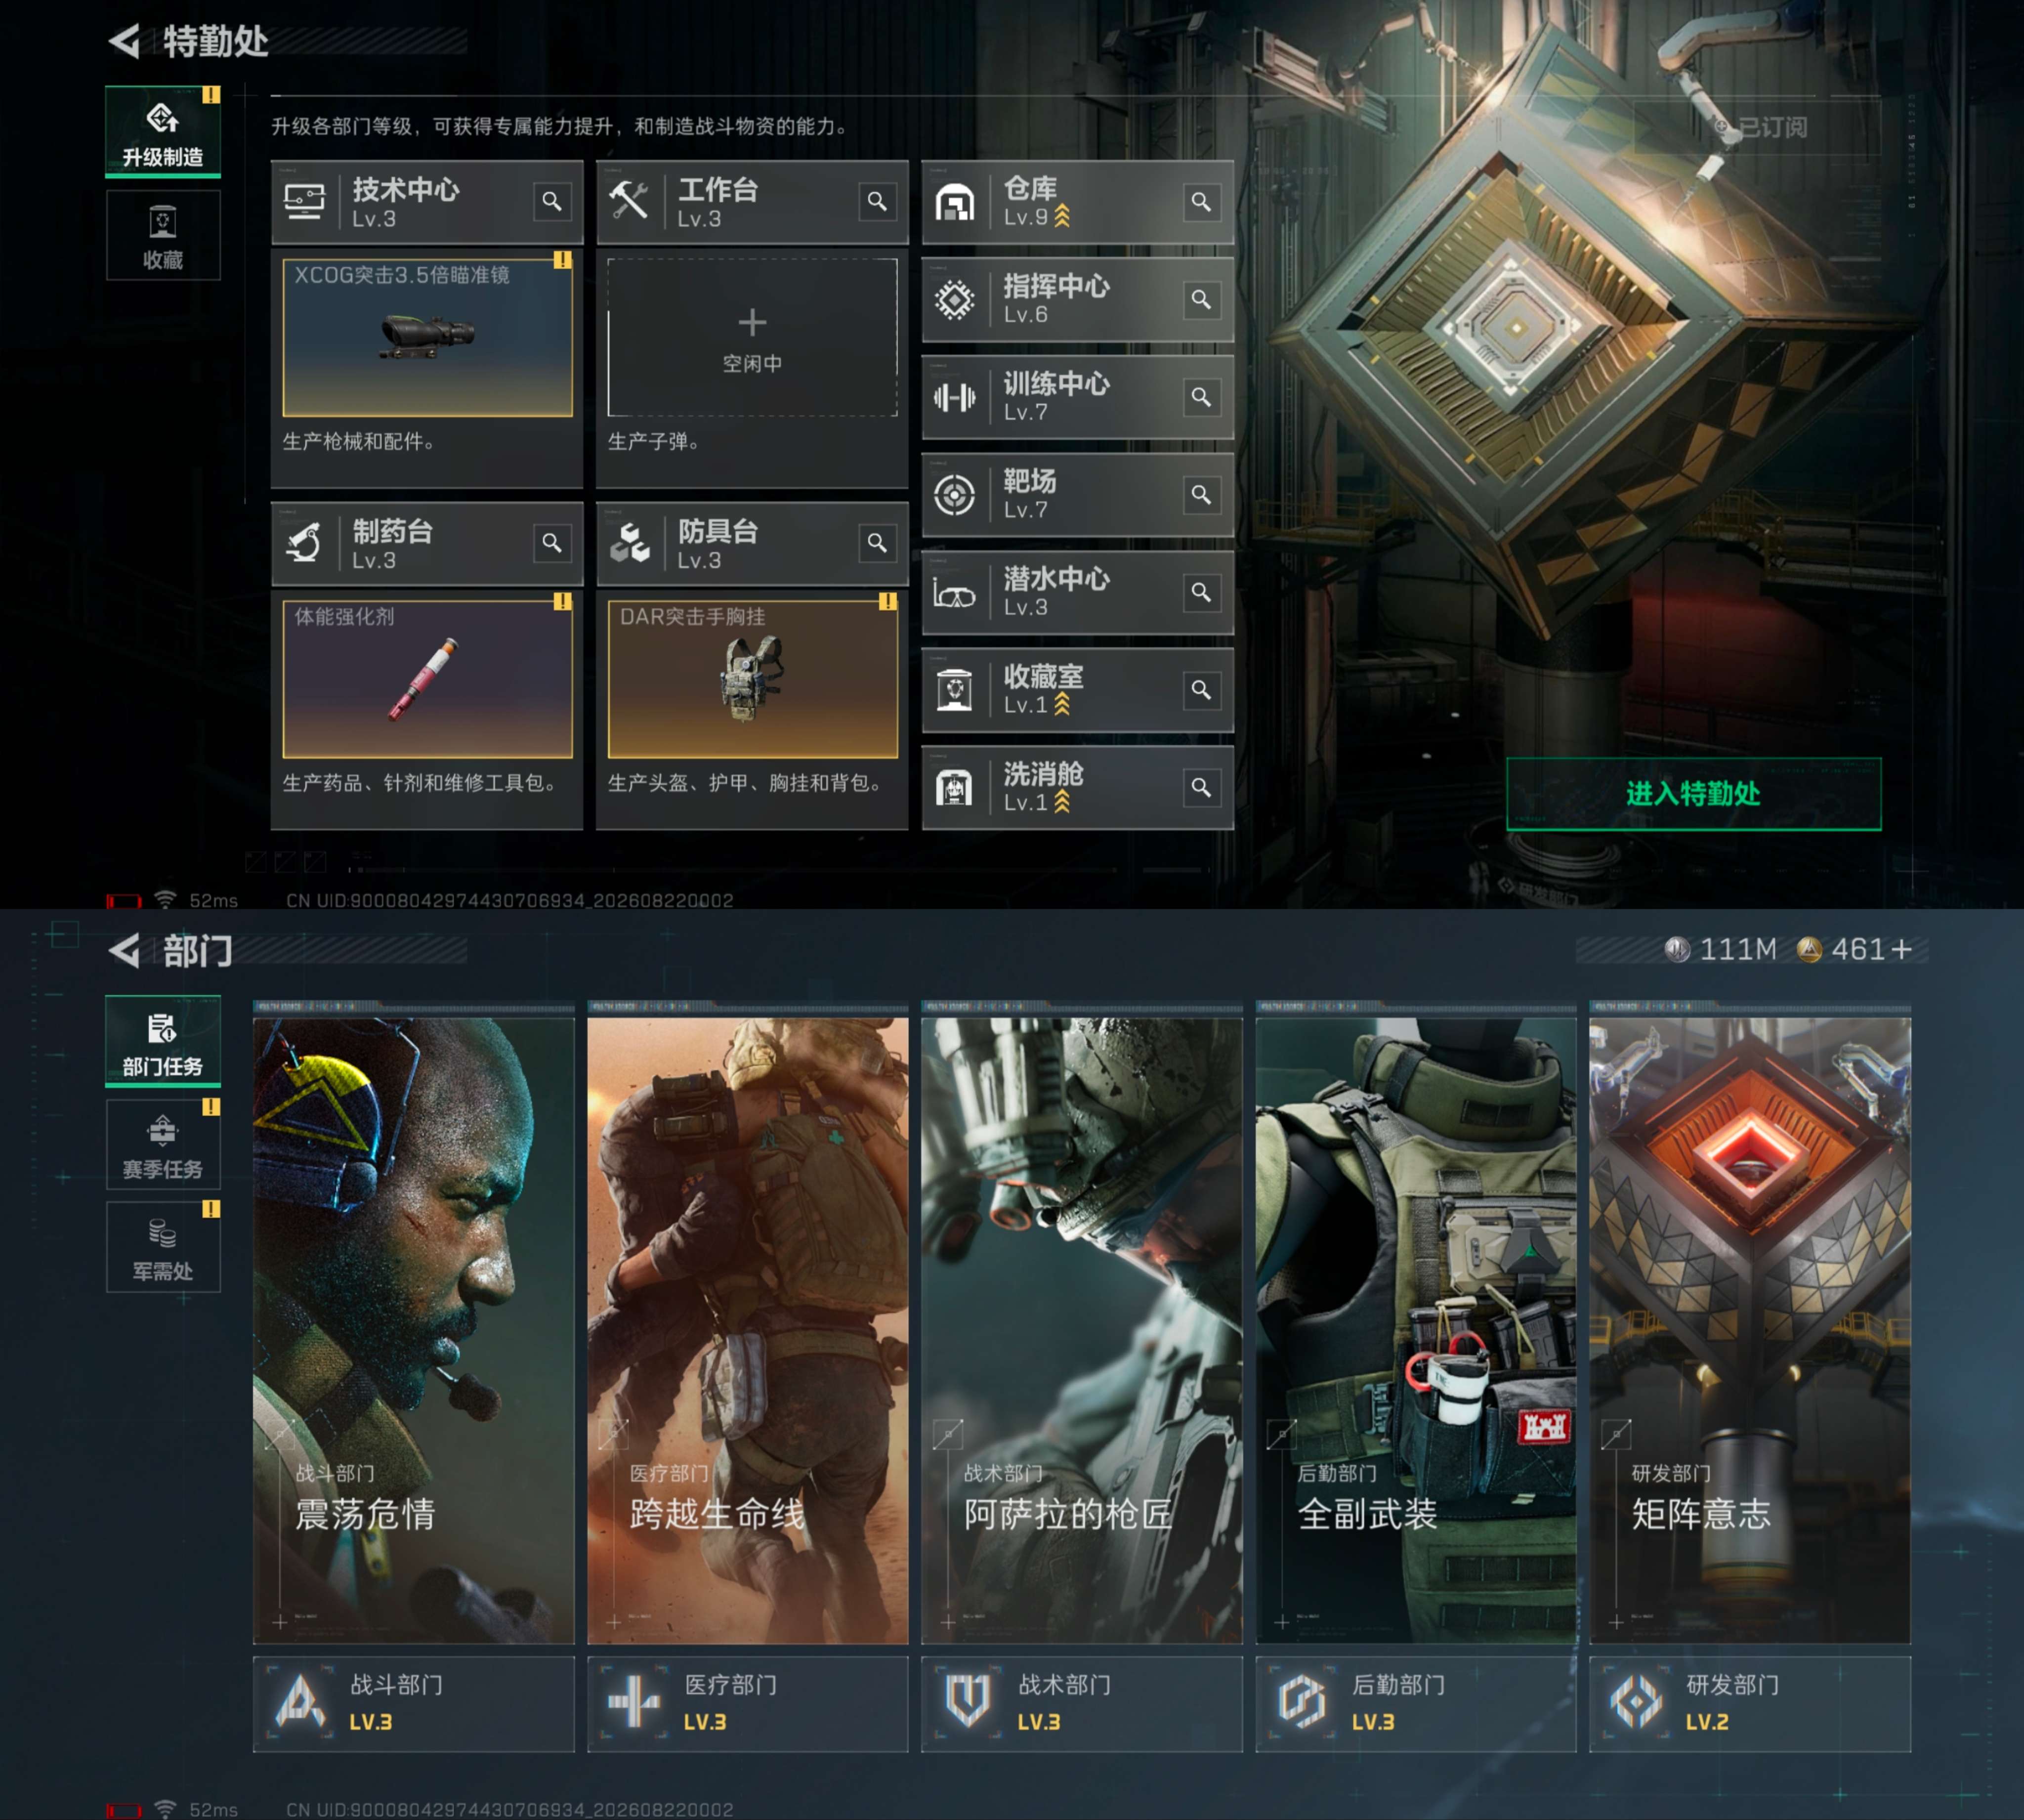This screenshot has width=2024, height=1820.
Task: Select the 后勤部门 LV.3 button
Action: pyautogui.click(x=1416, y=1704)
